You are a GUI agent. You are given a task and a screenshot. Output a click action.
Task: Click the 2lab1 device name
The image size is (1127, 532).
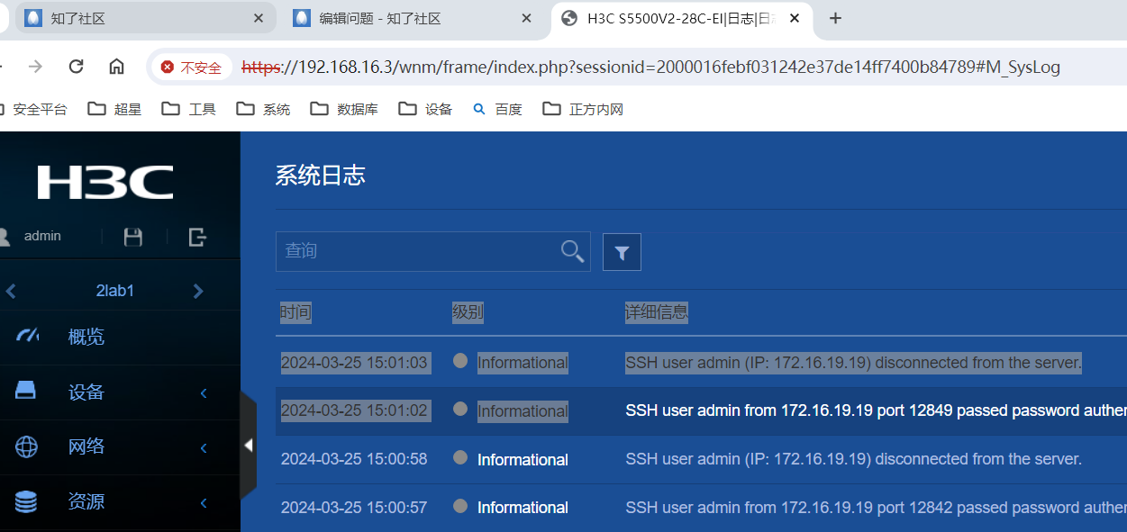tap(115, 291)
